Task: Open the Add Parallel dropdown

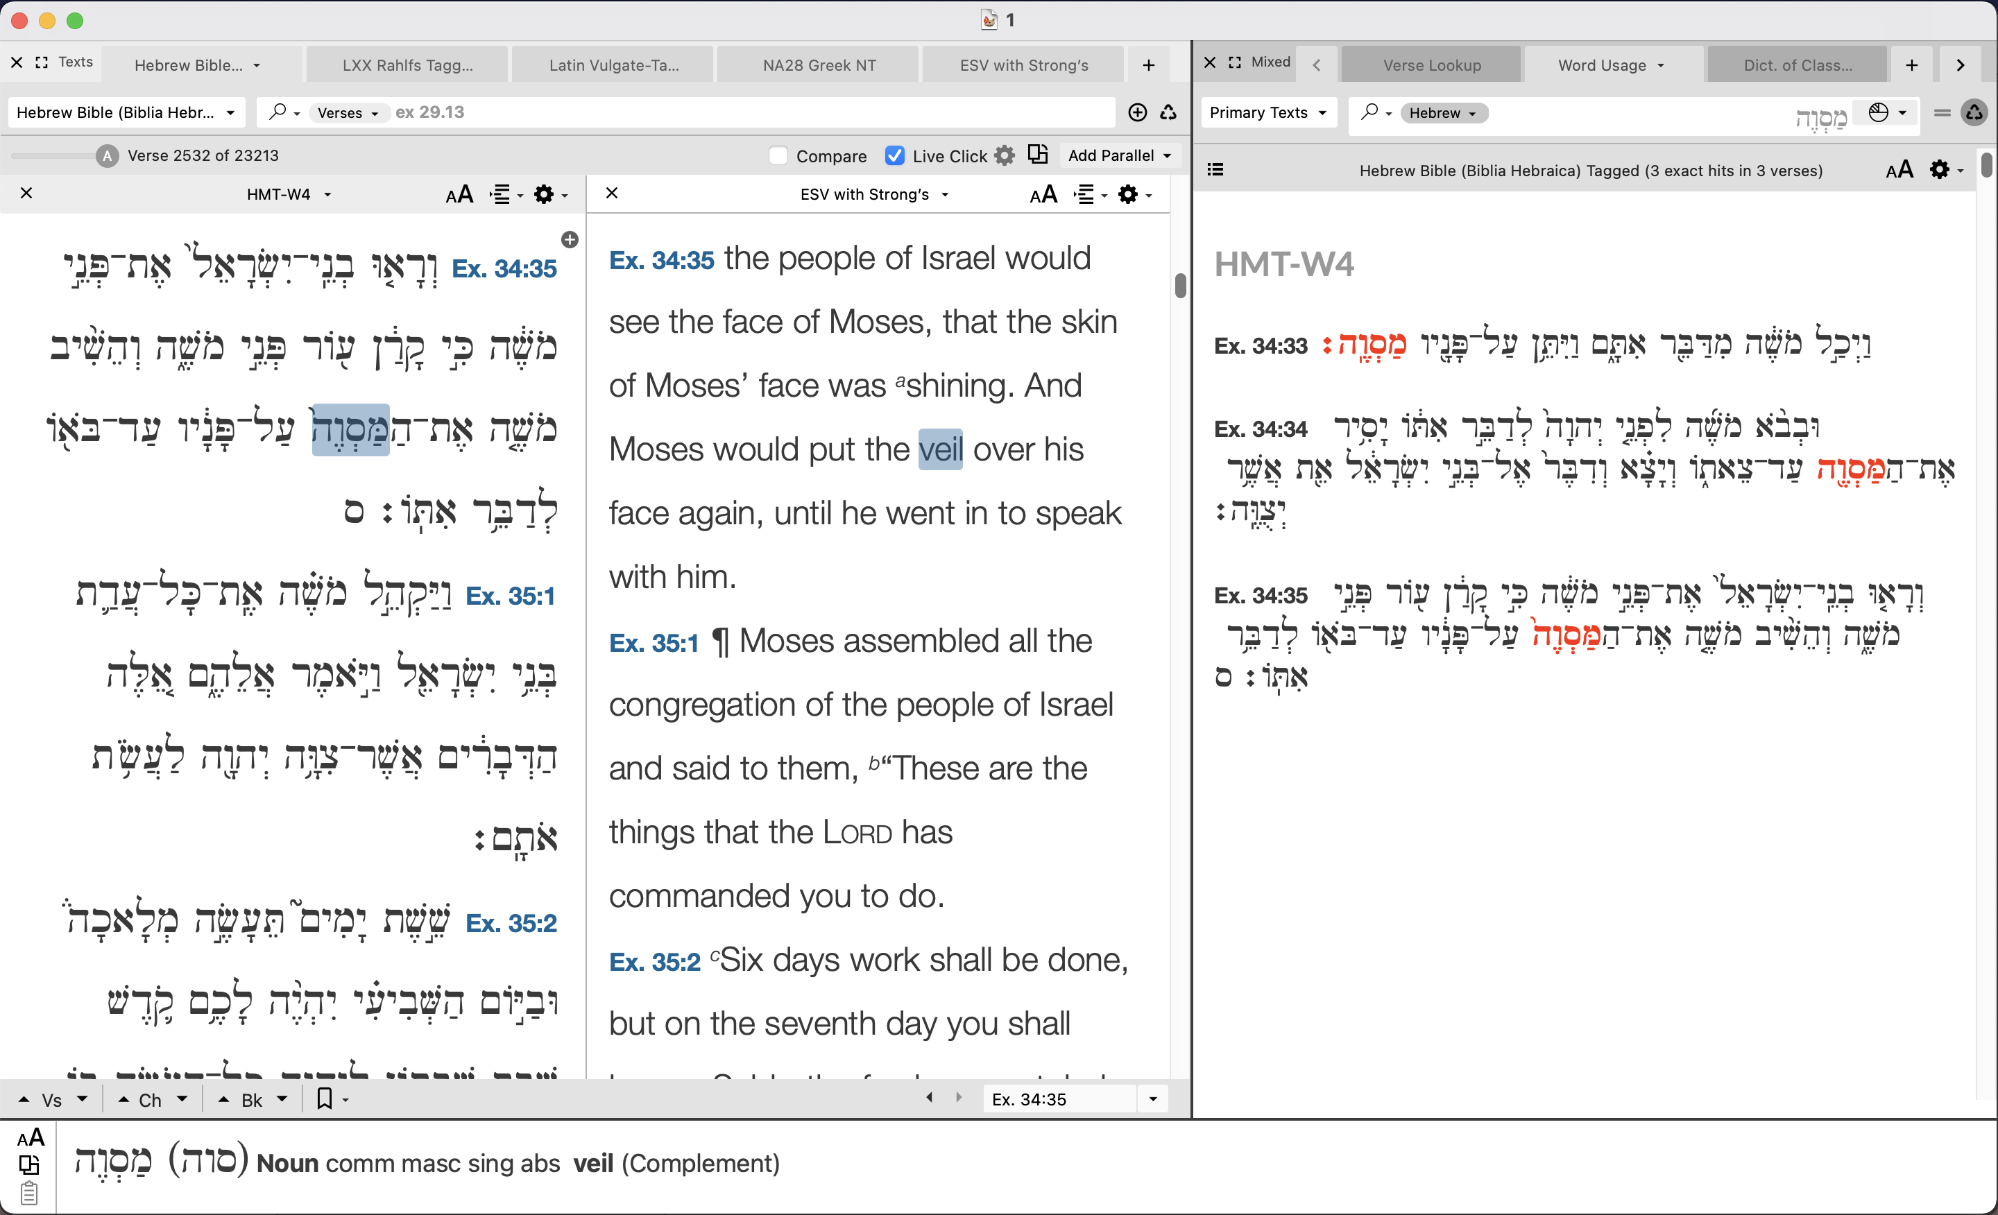Action: (1119, 155)
